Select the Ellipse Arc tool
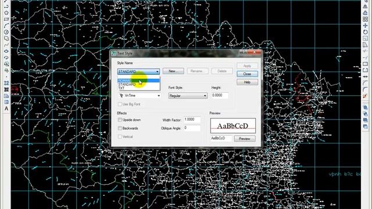 point(6,57)
